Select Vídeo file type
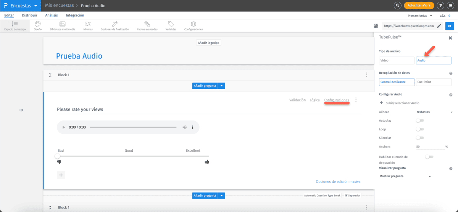Viewport: 458px width, 212px height. (x=397, y=61)
